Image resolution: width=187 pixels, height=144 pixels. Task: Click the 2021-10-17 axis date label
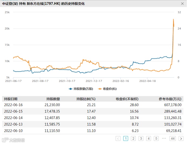[67, 81]
